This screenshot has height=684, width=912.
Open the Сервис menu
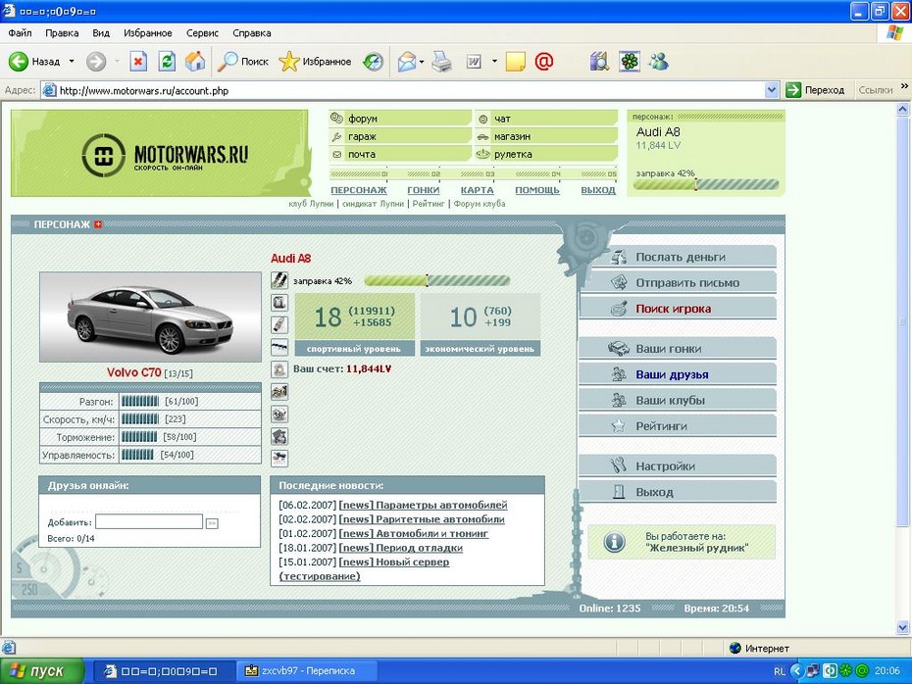tap(202, 33)
